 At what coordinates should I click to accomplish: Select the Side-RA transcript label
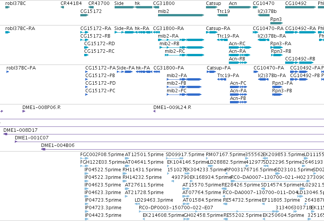pos(124,28)
